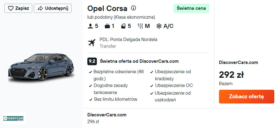The width and height of the screenshot is (278, 128).
Task: Select the Opel Corsa car title
Action: click(x=107, y=8)
